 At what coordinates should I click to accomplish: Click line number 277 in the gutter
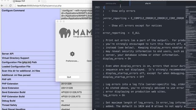pyautogui.click(x=97, y=59)
